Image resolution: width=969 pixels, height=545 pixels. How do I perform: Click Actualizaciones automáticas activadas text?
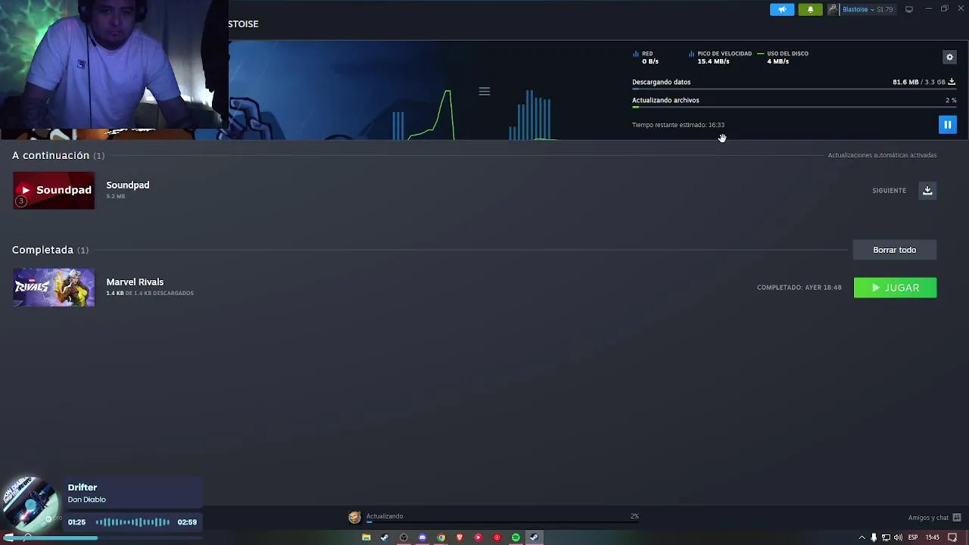click(x=882, y=155)
